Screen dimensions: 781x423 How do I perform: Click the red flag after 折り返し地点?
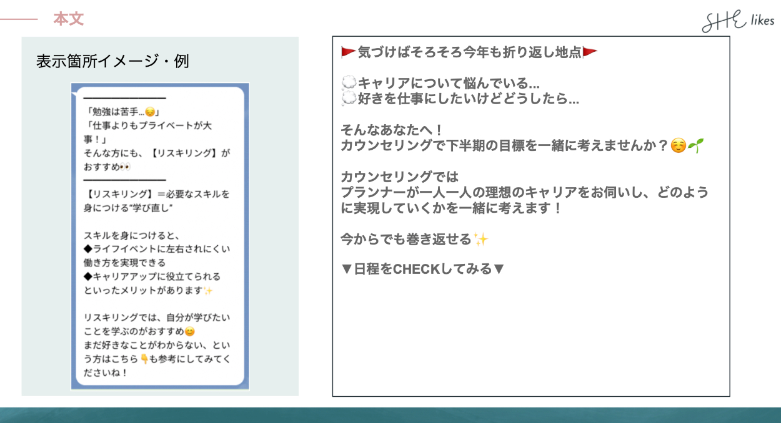point(590,52)
